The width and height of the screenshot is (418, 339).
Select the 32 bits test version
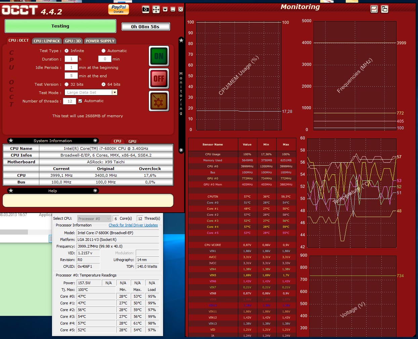[x=67, y=84]
